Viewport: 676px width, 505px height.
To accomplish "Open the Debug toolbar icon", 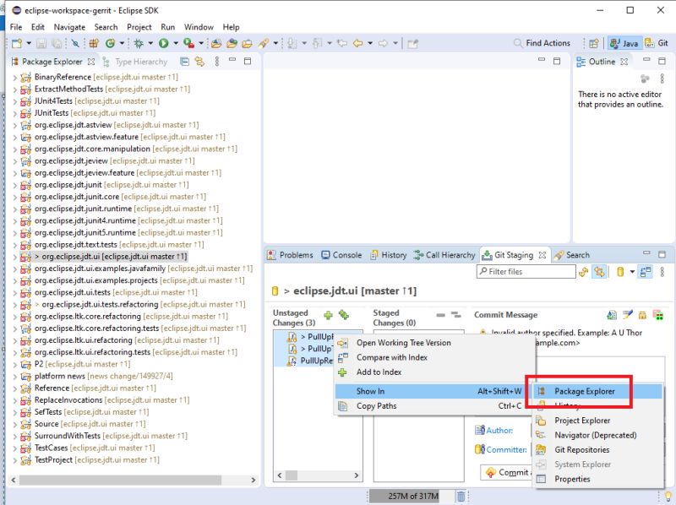I will click(138, 43).
